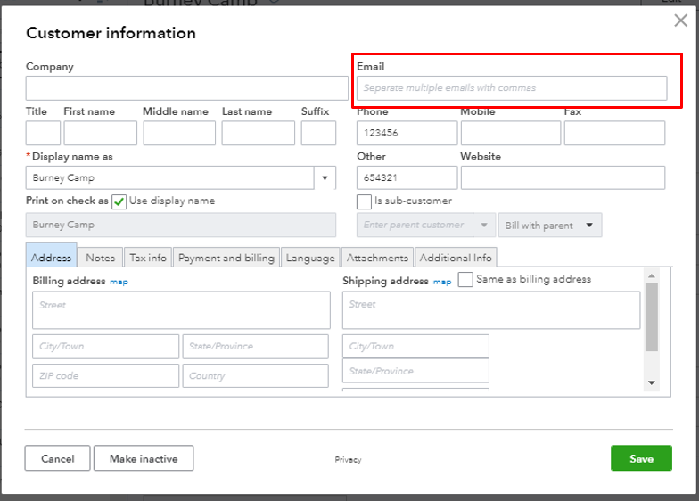Switch to the Notes tab
This screenshot has width=699, height=501.
click(100, 258)
